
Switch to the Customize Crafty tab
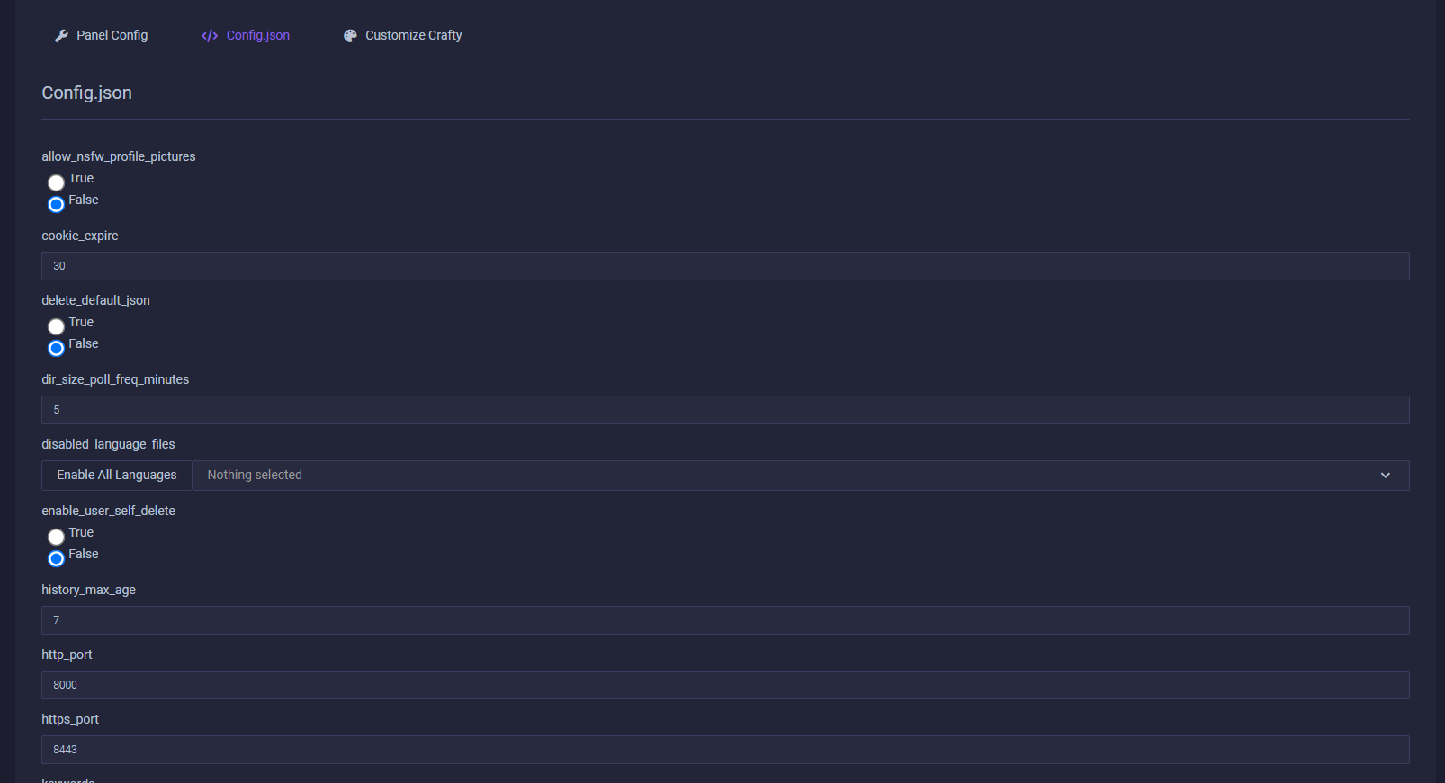413,36
